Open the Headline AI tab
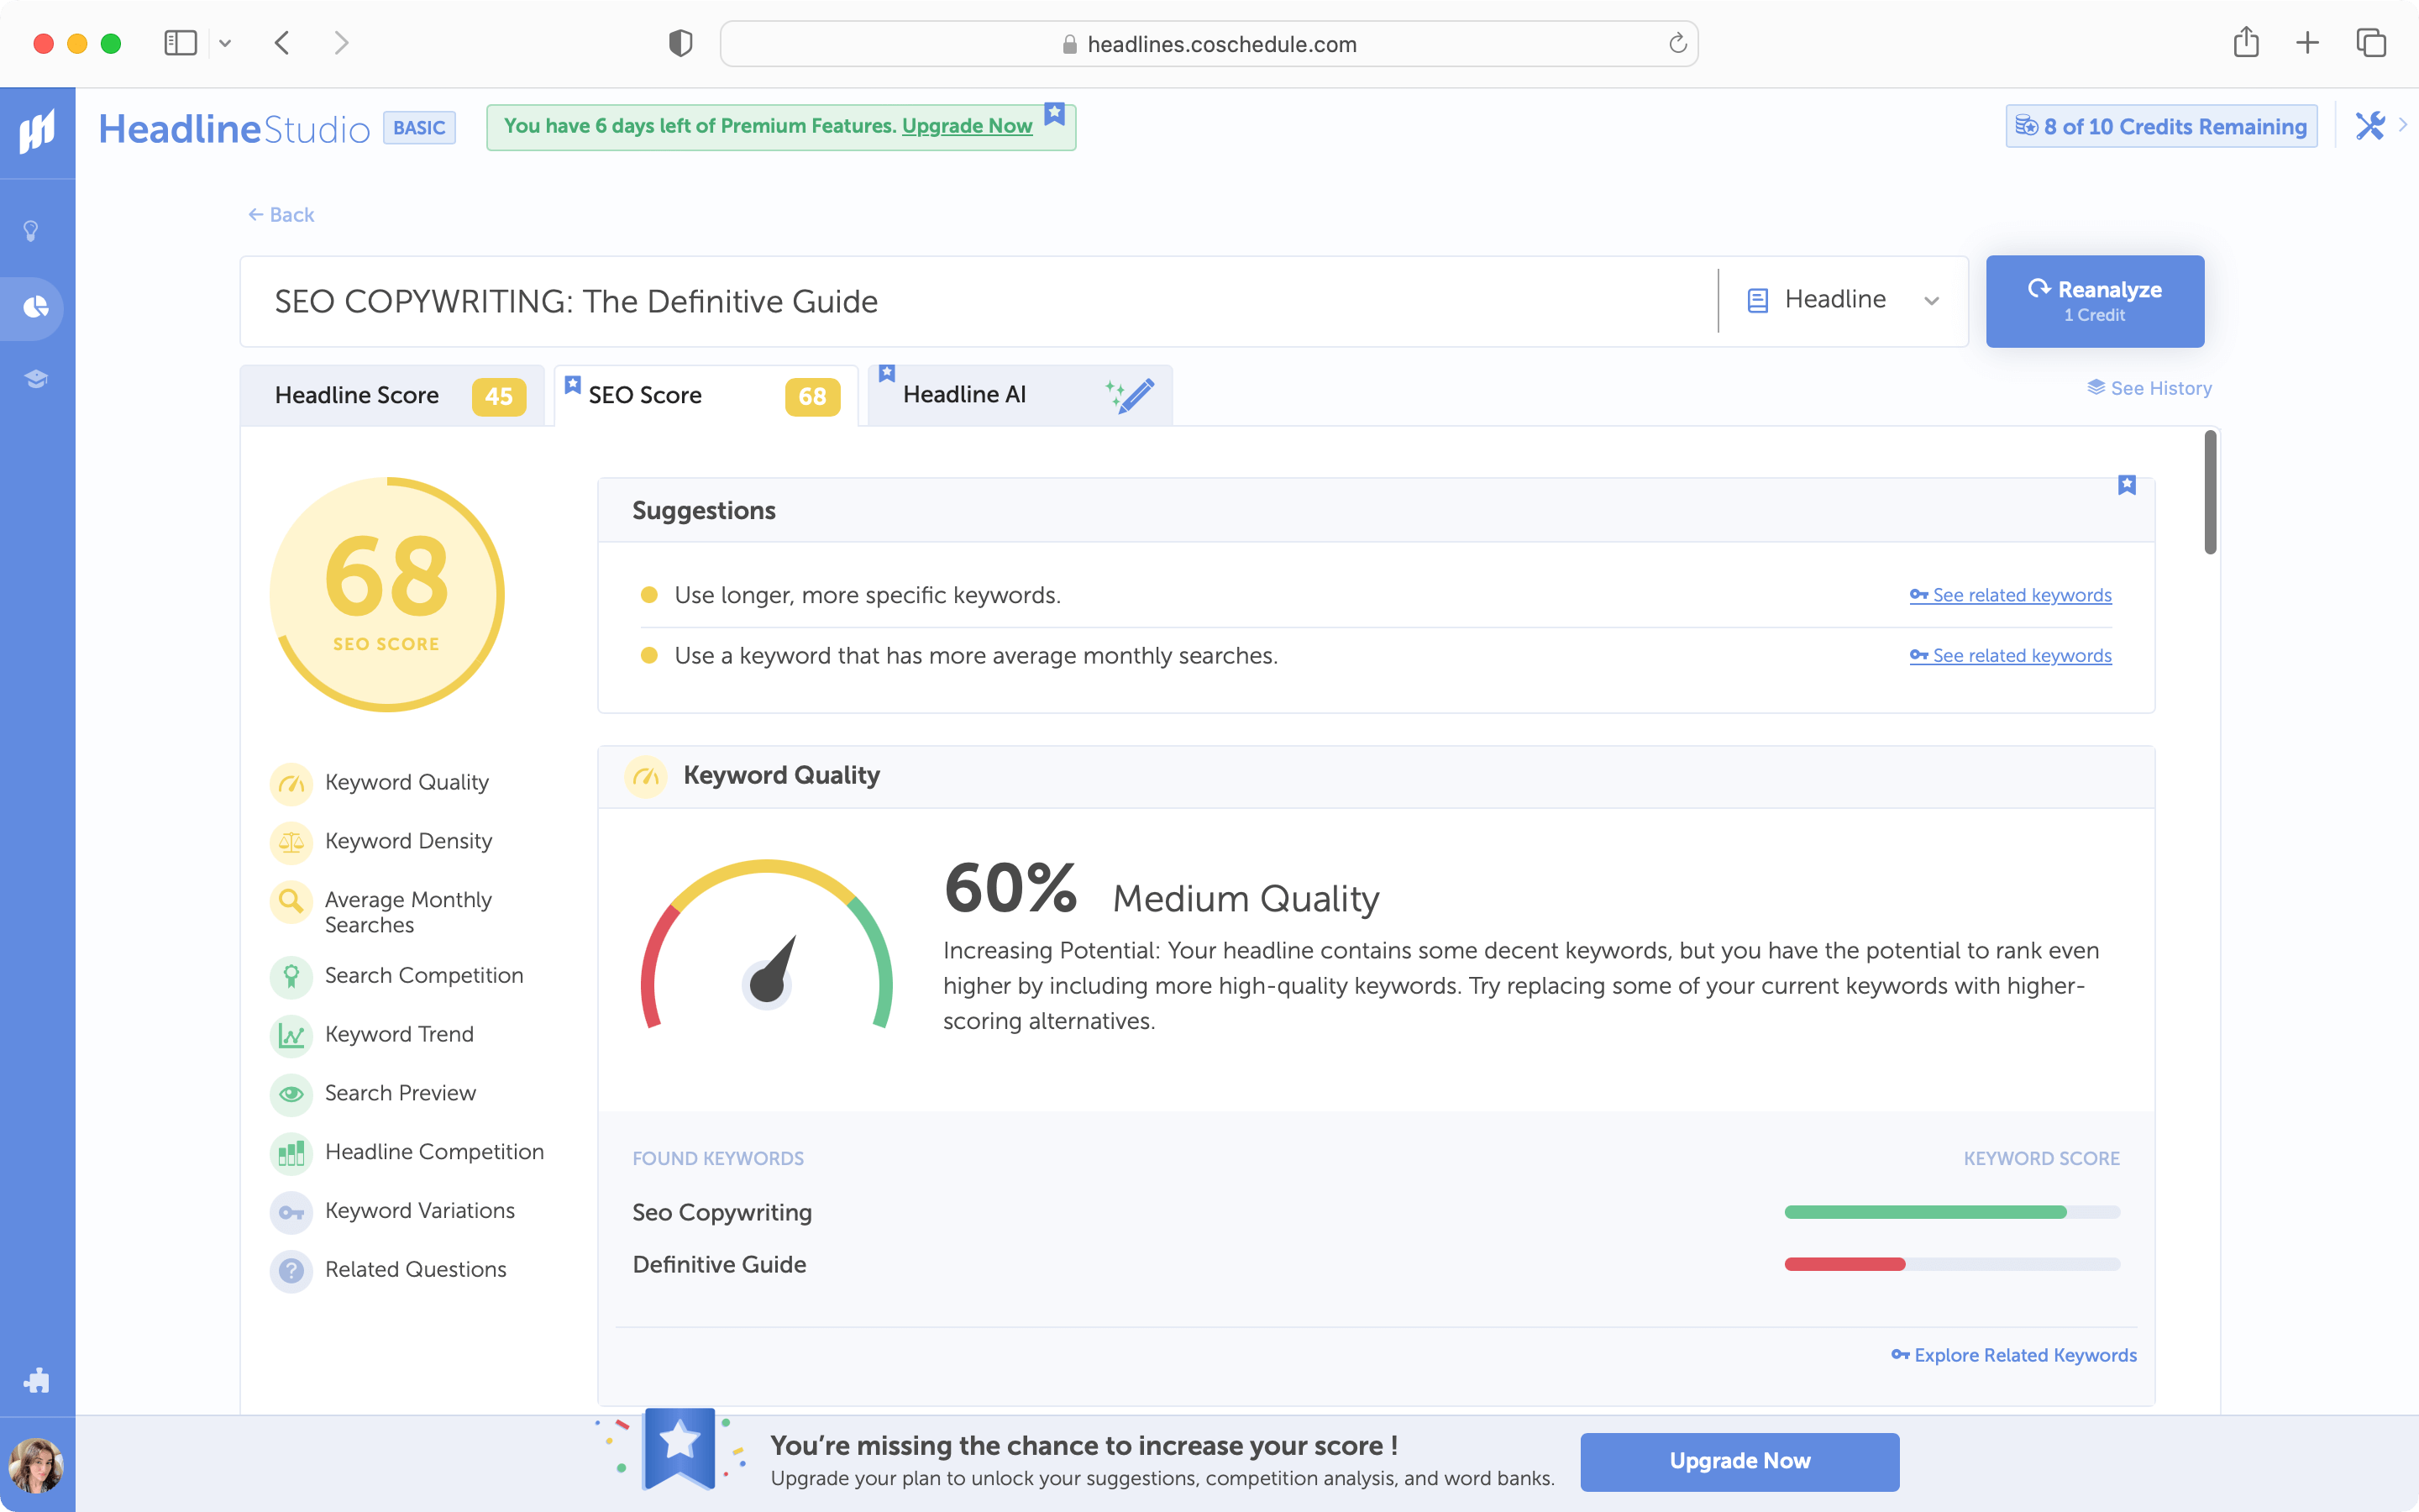Image resolution: width=2419 pixels, height=1512 pixels. 1020,395
